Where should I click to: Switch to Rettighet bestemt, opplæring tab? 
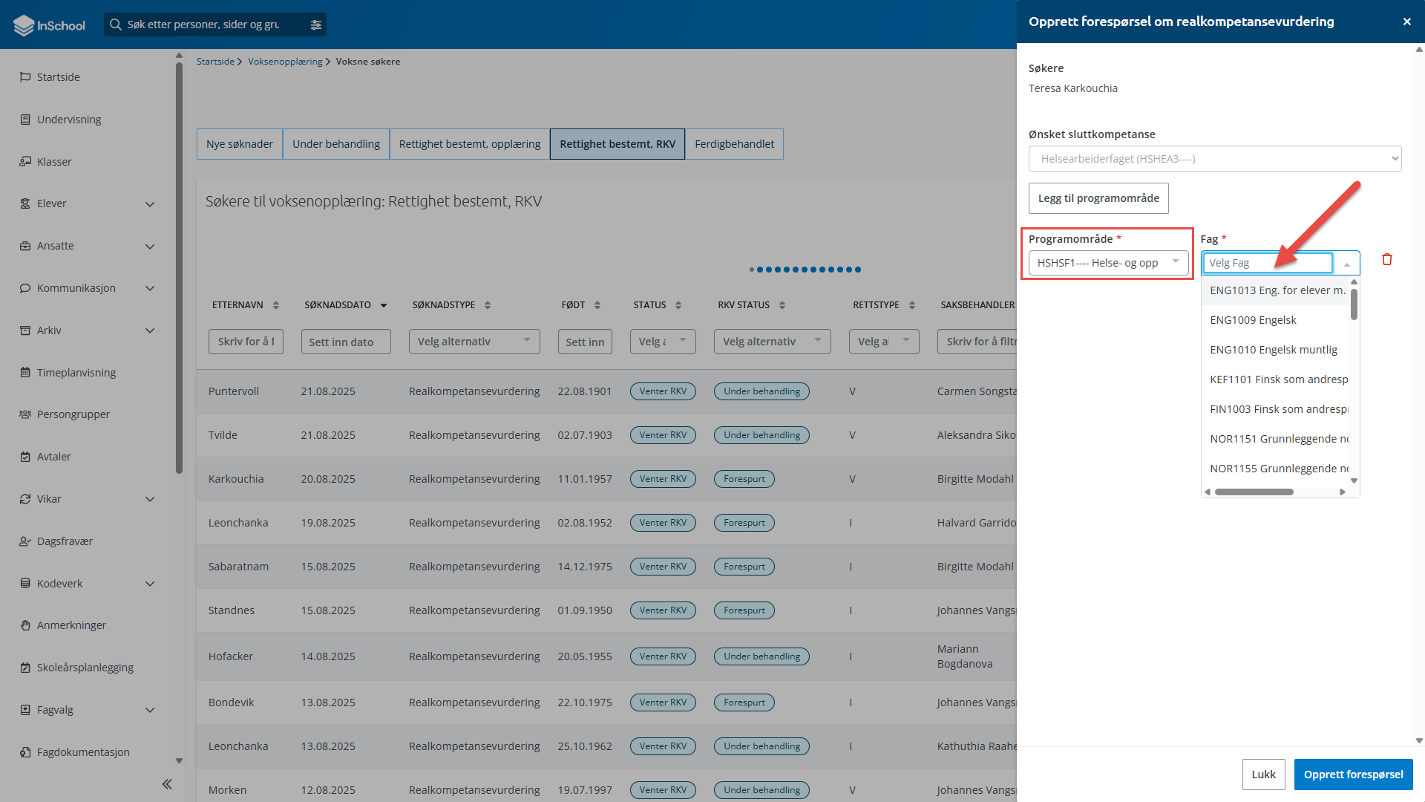pos(470,144)
